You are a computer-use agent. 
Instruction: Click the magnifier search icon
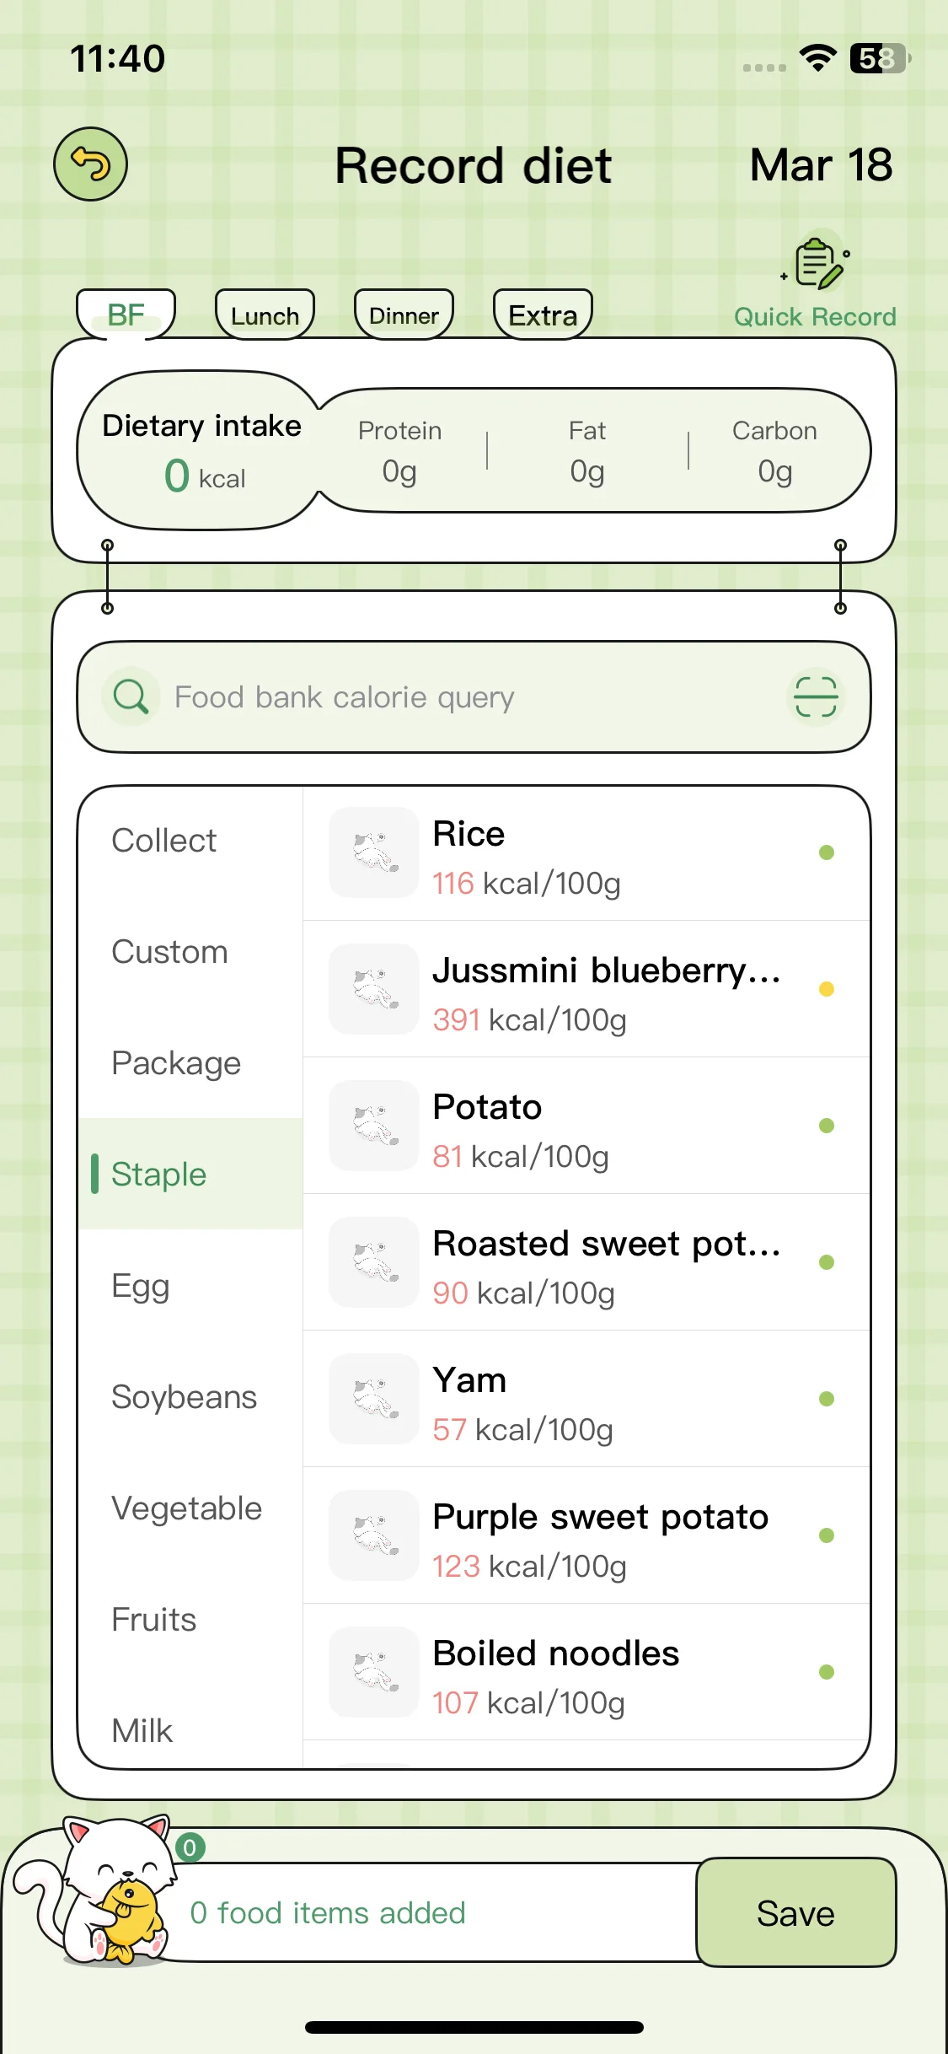click(x=131, y=696)
